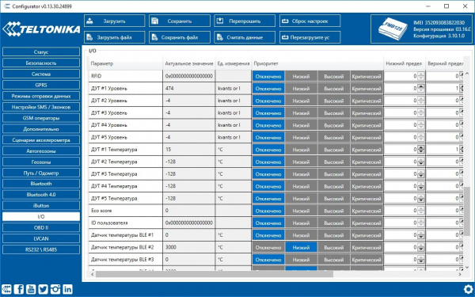Image resolution: width=475 pixels, height=297 pixels.
Task: Open Настройки SMS / Звонков section
Action: coord(41,107)
